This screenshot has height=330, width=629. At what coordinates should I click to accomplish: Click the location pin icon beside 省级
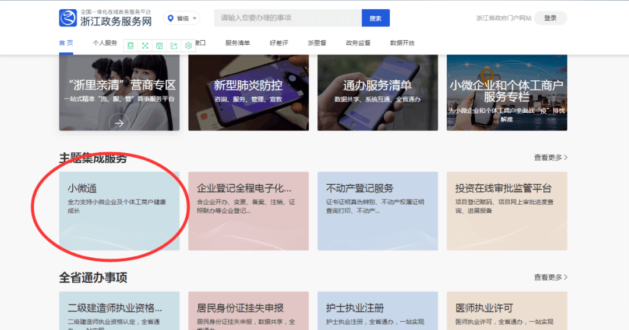(x=171, y=19)
